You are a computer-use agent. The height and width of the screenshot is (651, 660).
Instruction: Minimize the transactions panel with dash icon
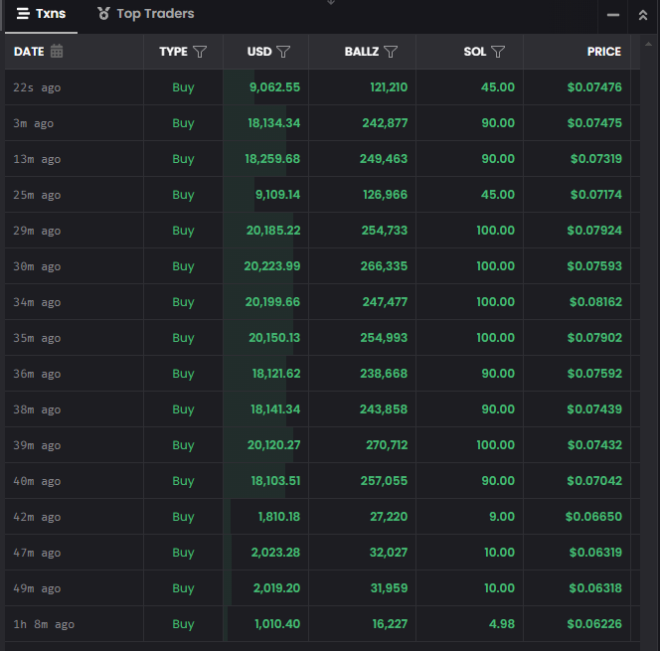[613, 15]
